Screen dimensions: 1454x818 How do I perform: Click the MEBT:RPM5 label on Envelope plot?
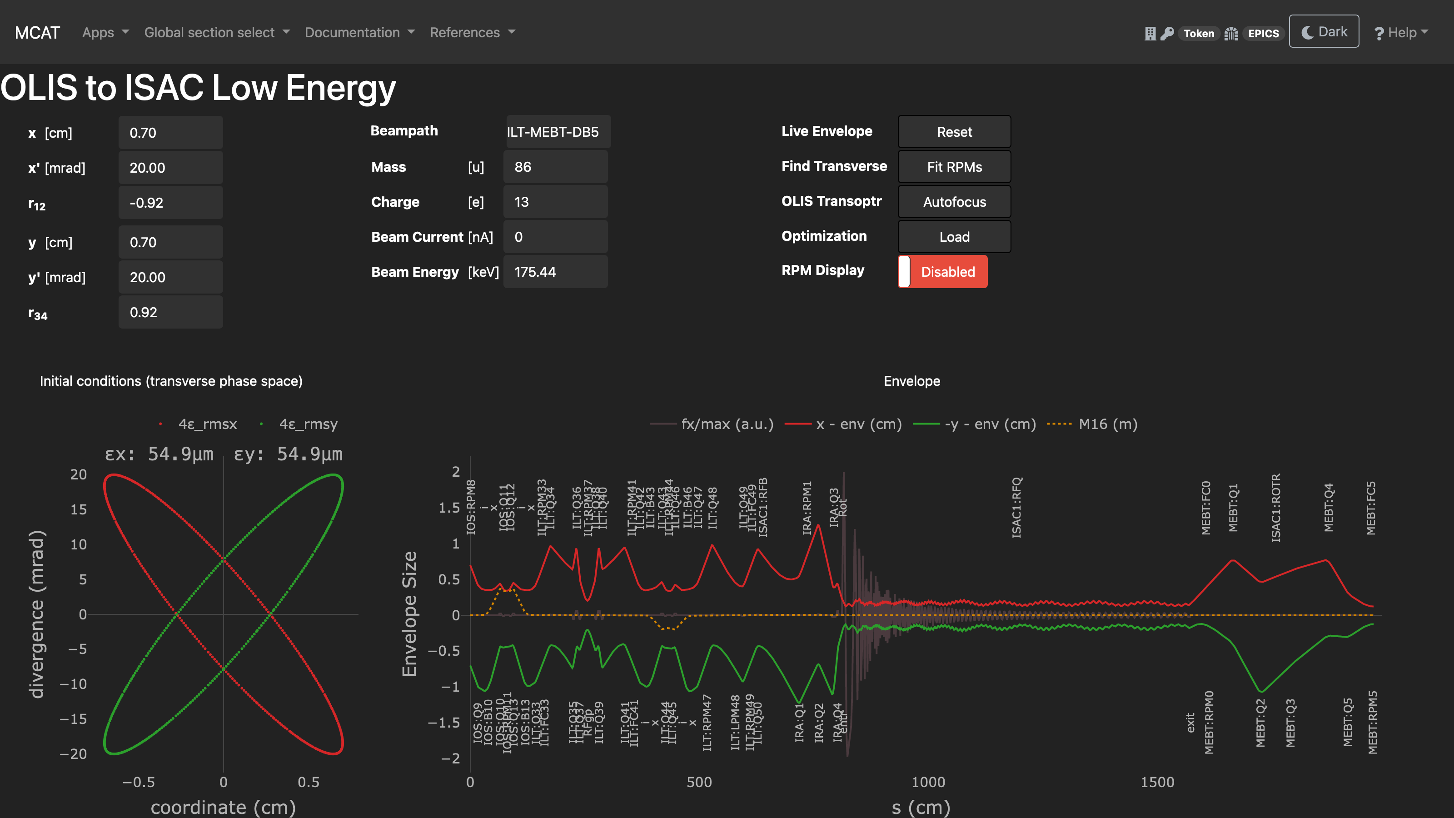(1373, 723)
